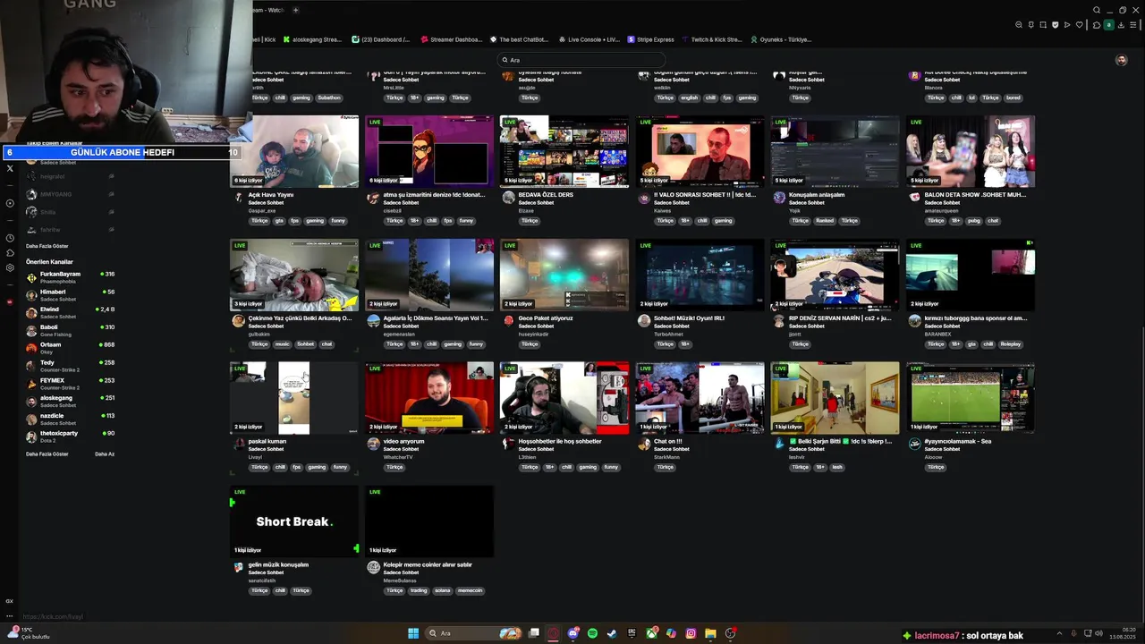Open Spotify from the taskbar
This screenshot has width=1145, height=644.
pyautogui.click(x=592, y=633)
